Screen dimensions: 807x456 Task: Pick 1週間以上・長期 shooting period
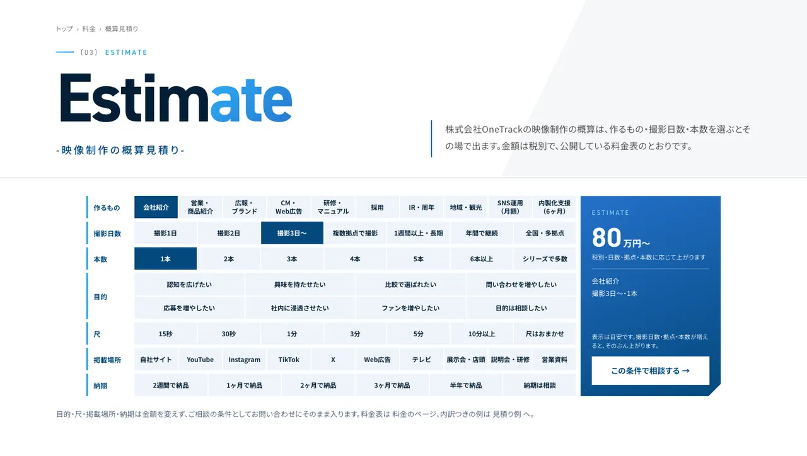pos(419,233)
